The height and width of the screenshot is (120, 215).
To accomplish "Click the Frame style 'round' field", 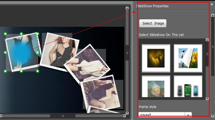I will 162,115.
